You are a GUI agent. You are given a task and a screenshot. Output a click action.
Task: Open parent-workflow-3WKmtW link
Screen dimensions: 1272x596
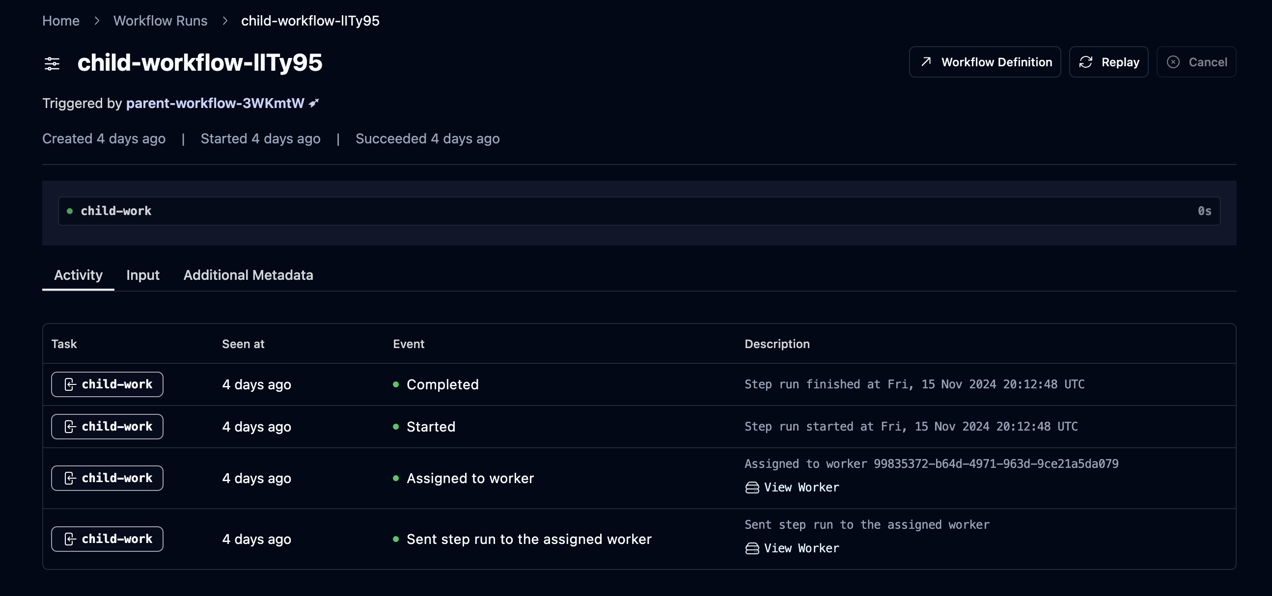pyautogui.click(x=215, y=103)
